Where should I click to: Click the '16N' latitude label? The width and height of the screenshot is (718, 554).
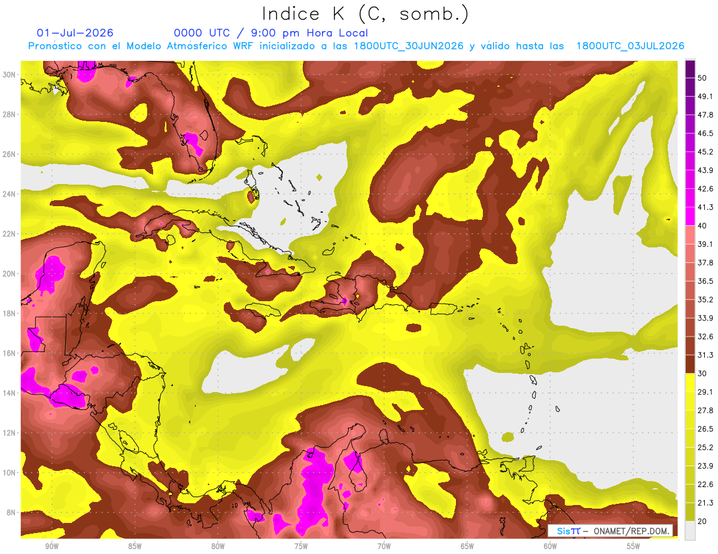9,353
